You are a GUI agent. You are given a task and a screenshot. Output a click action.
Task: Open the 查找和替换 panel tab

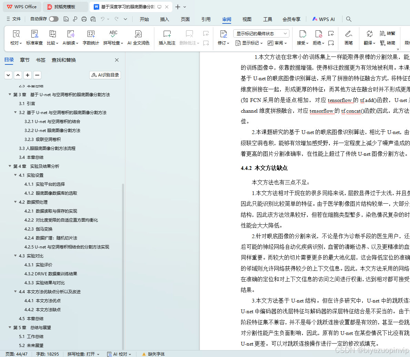[64, 60]
